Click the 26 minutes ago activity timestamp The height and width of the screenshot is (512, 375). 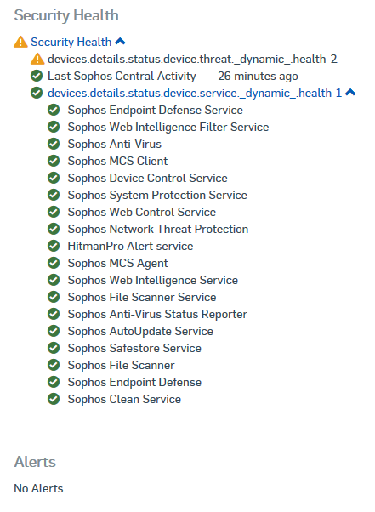pos(258,76)
